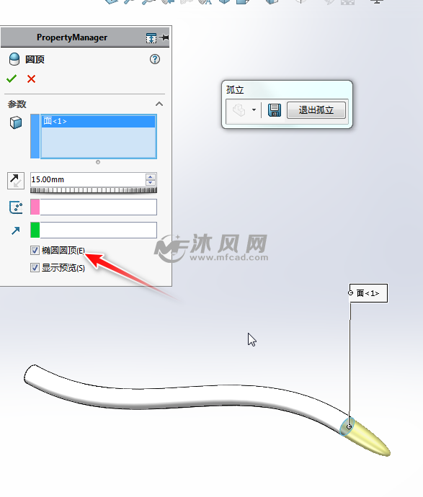The height and width of the screenshot is (497, 423).
Task: Click 退出孤立 button
Action: 316,110
